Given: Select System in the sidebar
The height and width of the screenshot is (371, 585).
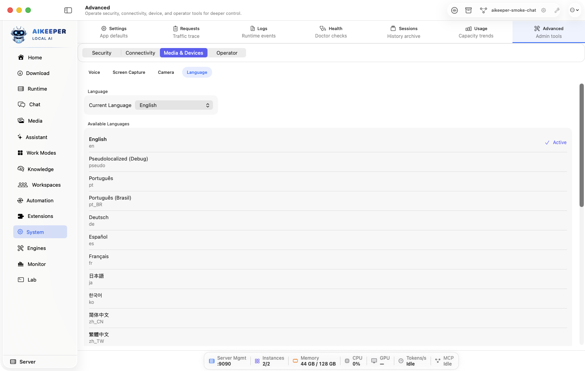Looking at the screenshot, I should click(40, 232).
